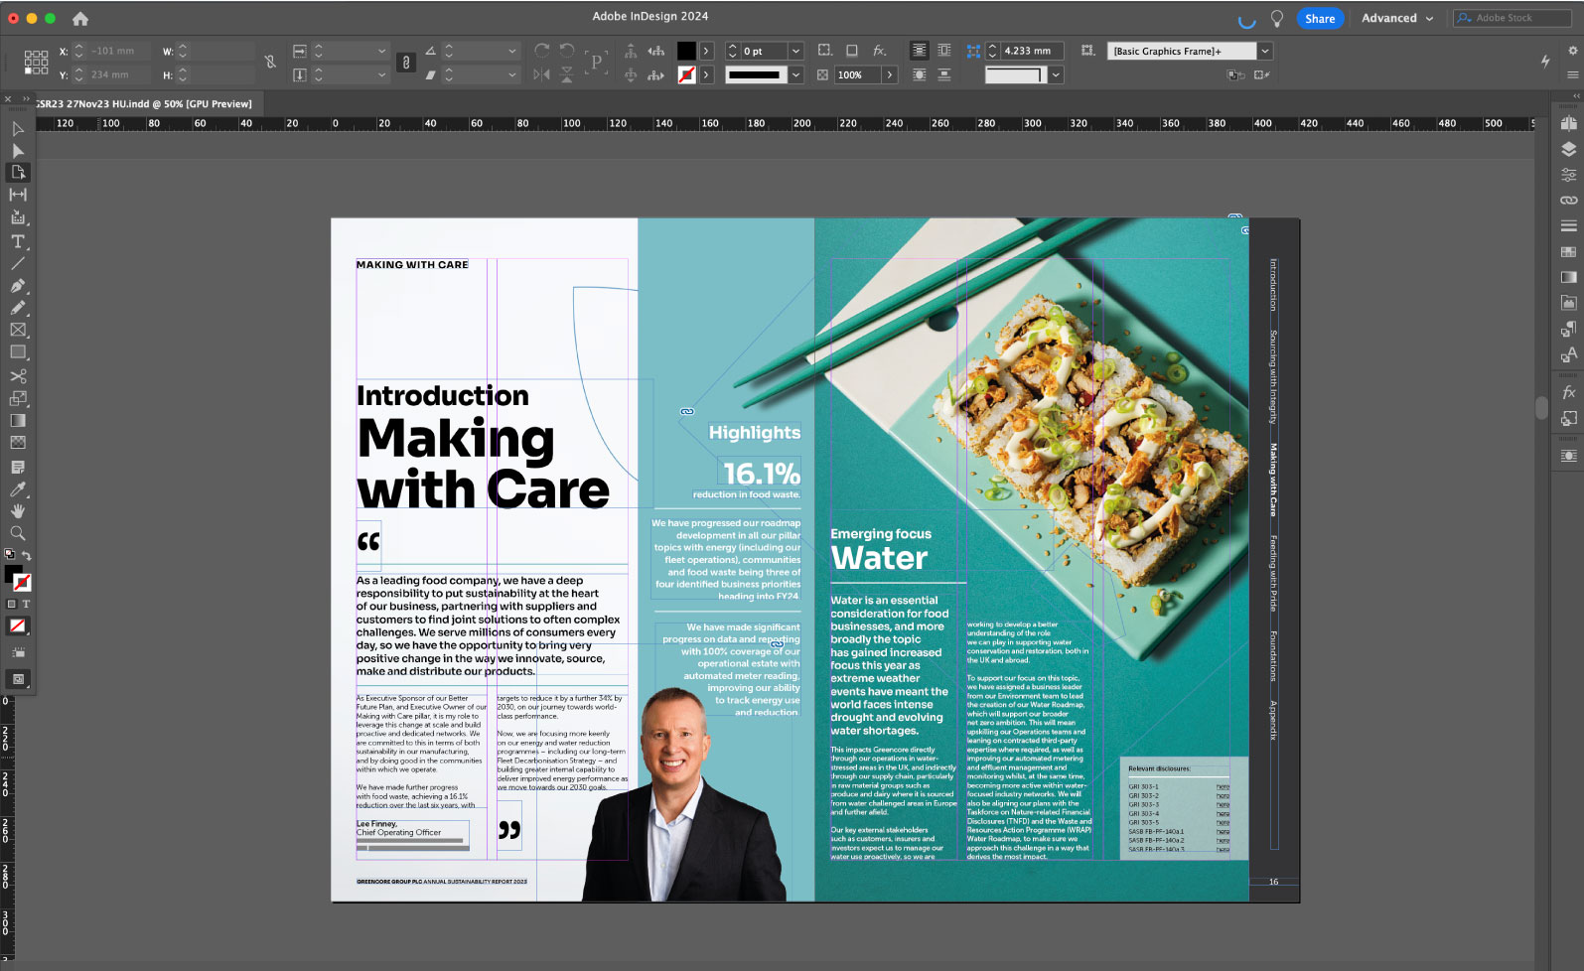
Task: Toggle formatting affects text button
Action: pos(26,604)
